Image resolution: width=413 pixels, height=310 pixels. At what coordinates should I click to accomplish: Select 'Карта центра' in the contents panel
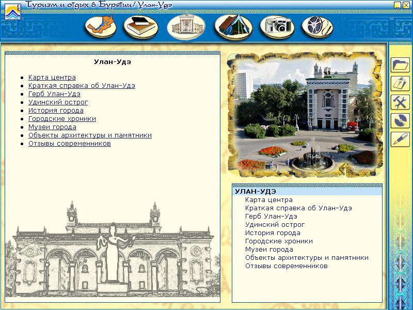[269, 200]
